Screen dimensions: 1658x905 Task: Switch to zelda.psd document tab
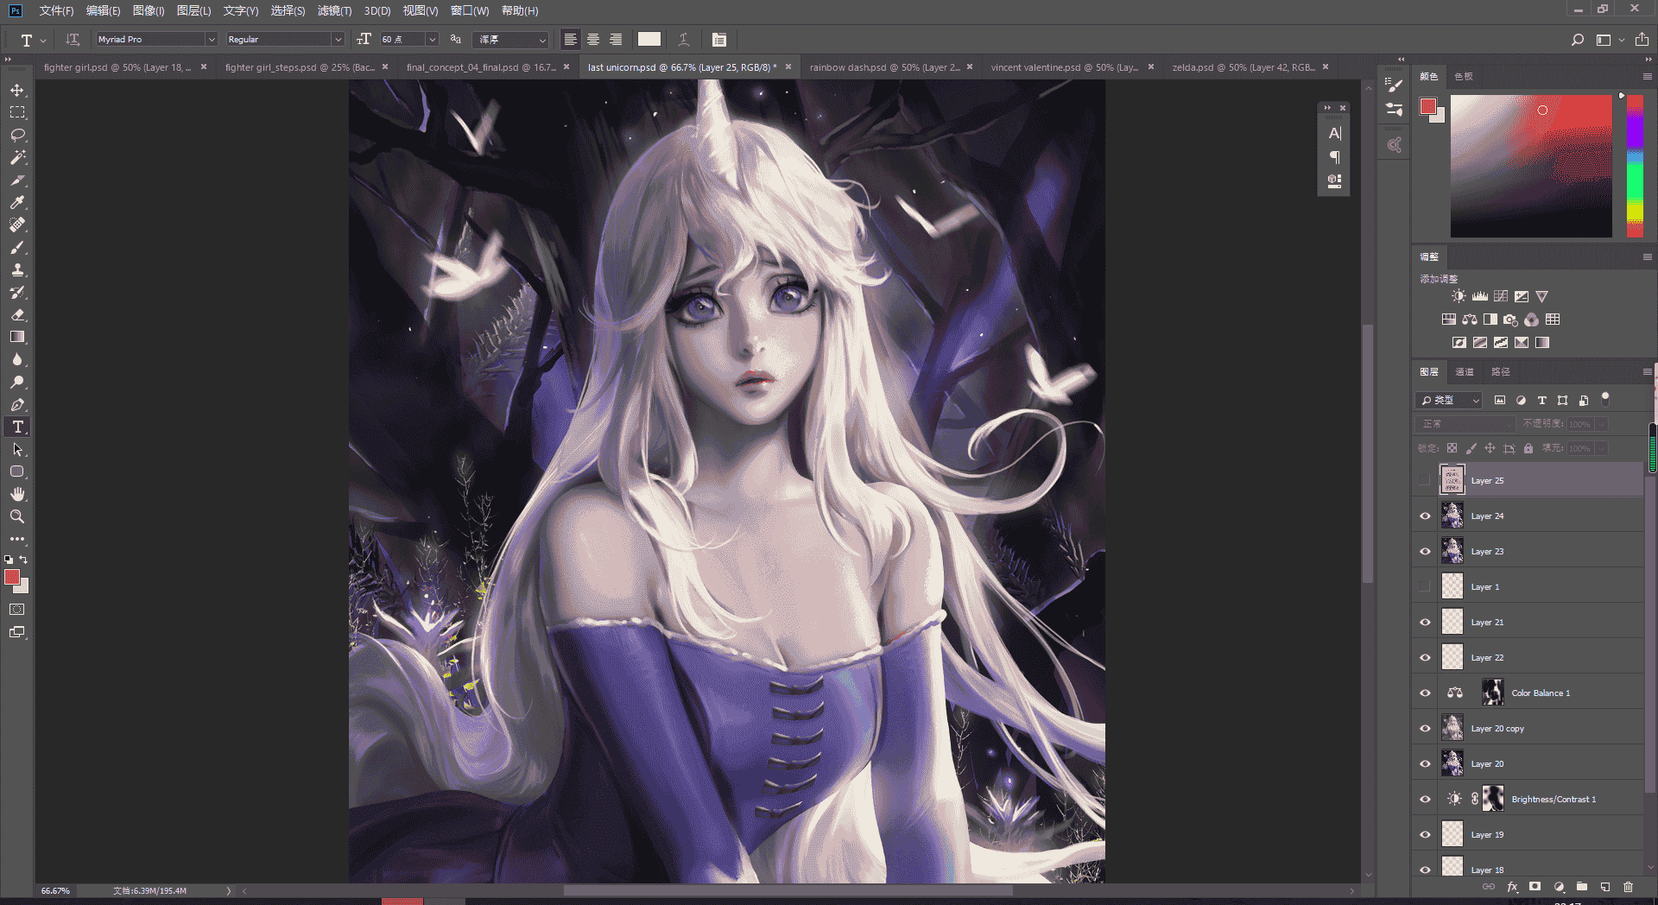[x=1243, y=67]
